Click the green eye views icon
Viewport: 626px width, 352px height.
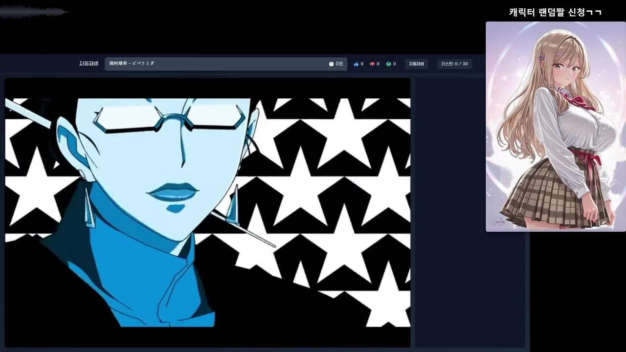(388, 64)
